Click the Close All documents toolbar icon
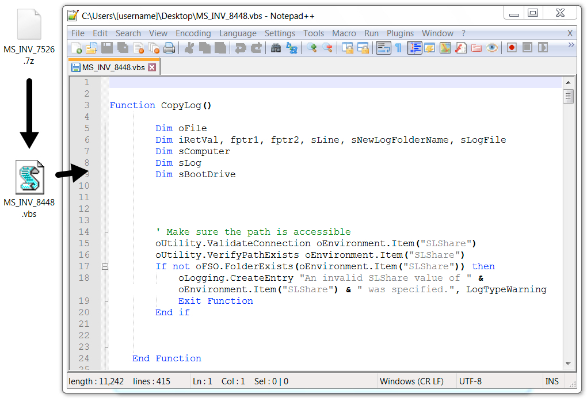 154,48
